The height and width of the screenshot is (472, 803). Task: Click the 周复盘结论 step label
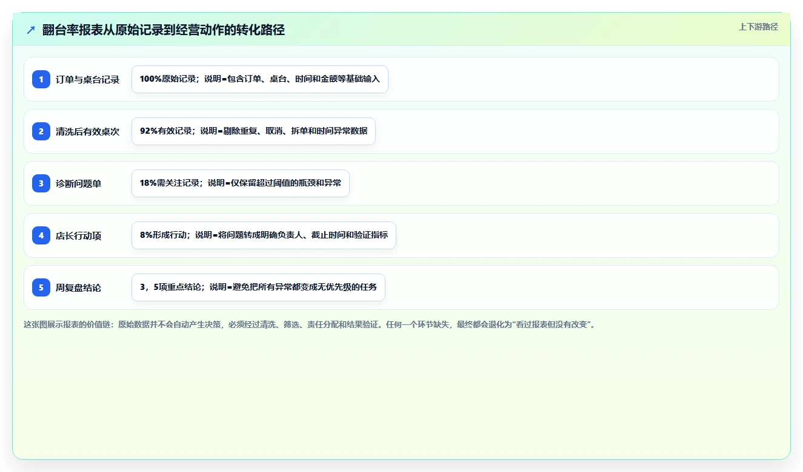point(79,288)
